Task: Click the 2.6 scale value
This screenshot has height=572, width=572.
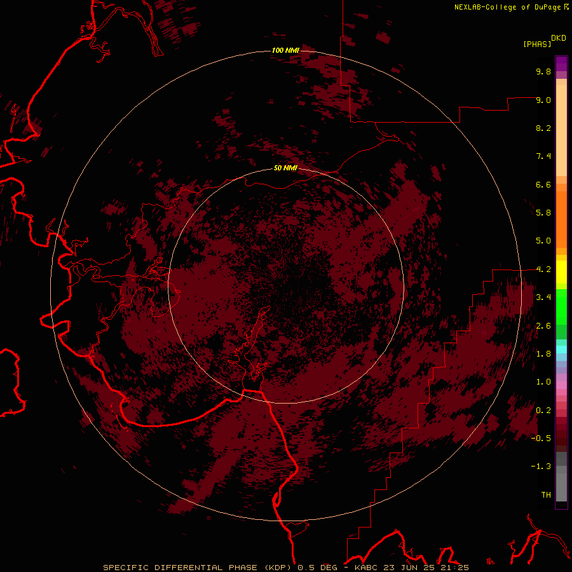Action: click(x=543, y=326)
